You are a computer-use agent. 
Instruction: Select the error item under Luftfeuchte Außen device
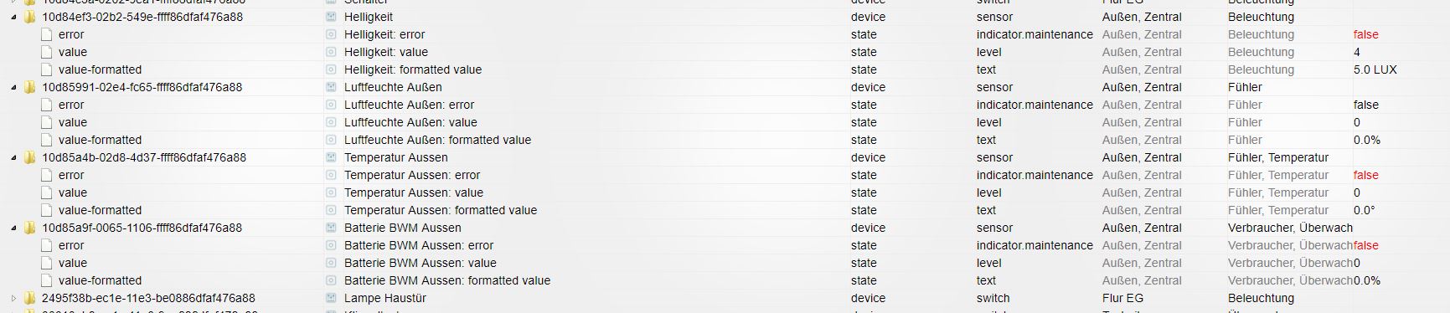point(71,105)
